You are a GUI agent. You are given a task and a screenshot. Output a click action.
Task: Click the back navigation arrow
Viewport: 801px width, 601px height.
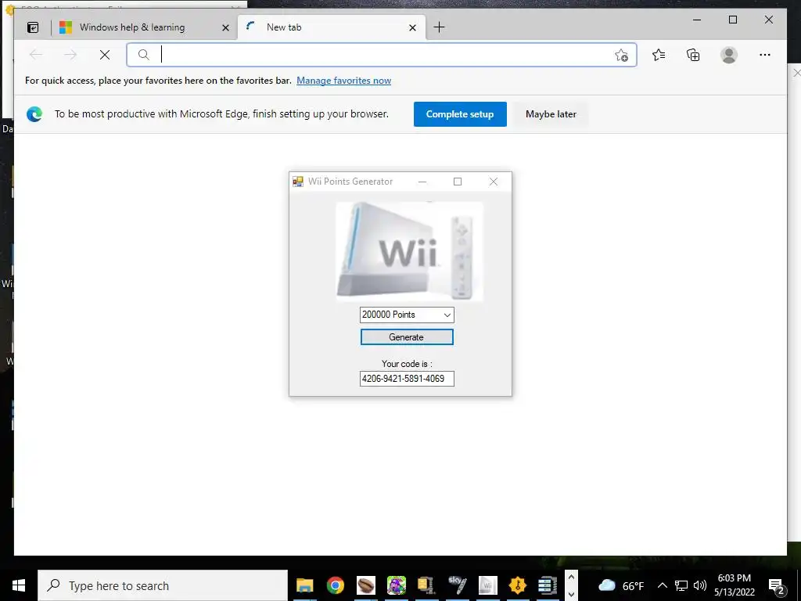click(36, 55)
